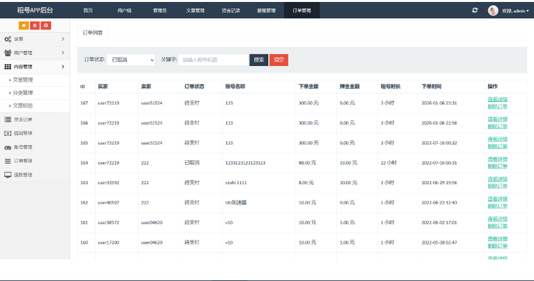Open 分类管理 under sidebar 内容管理
The height and width of the screenshot is (281, 534).
tap(23, 93)
